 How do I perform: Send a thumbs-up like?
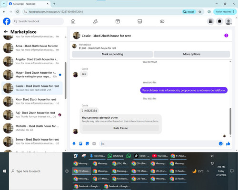(x=228, y=143)
